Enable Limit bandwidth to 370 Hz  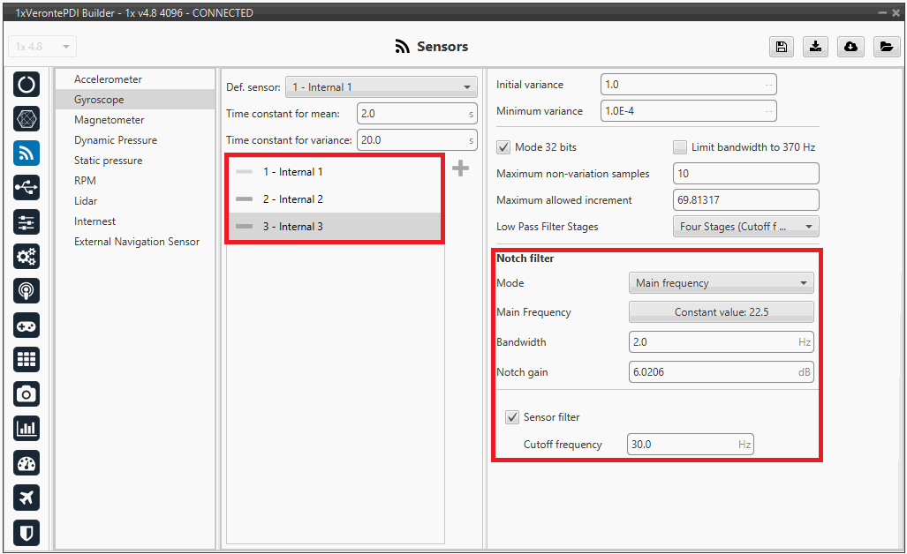[679, 147]
